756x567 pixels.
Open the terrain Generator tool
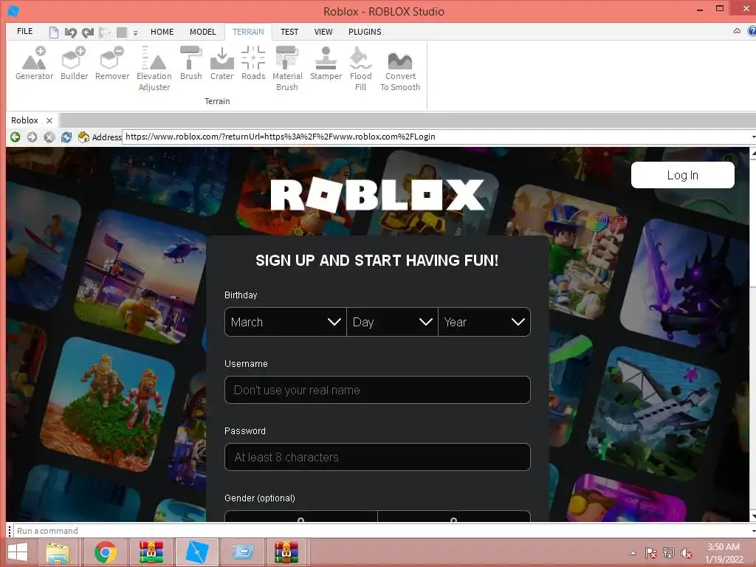pos(34,63)
